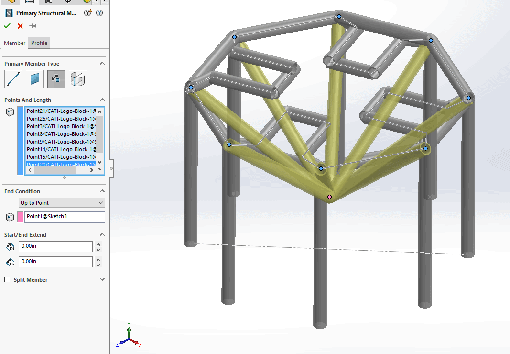Screen dimensions: 510x354
Task: Select Point9/CATI-Logo-Block-1 in the list
Action: coord(61,142)
